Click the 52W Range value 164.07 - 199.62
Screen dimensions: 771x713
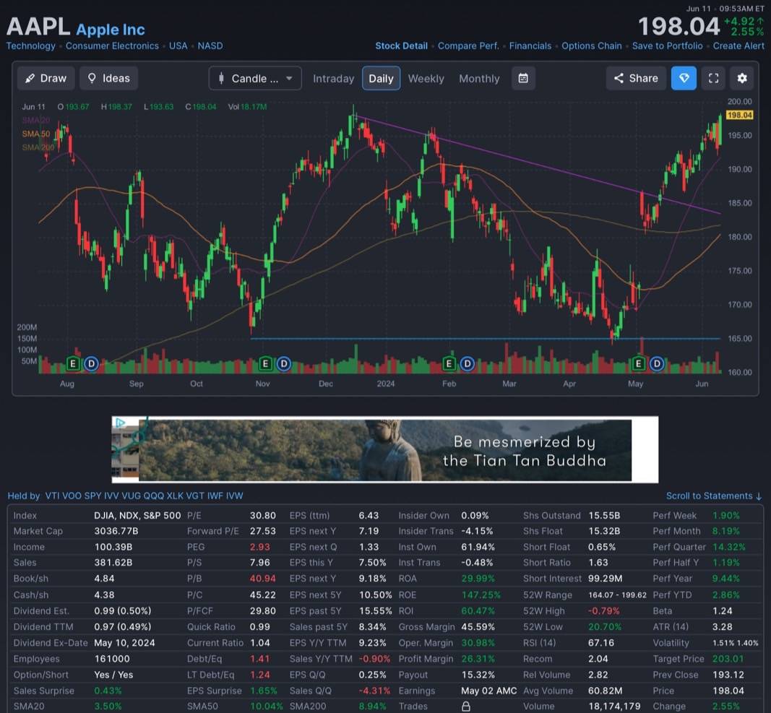617,595
